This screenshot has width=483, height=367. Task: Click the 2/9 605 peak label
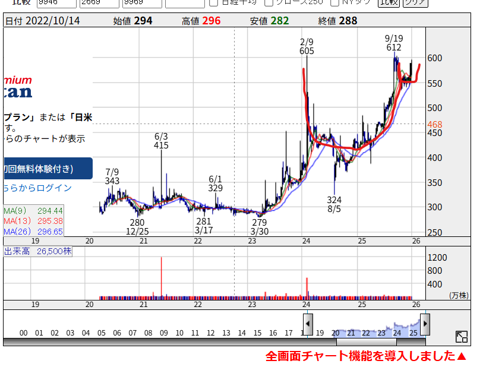(x=307, y=47)
